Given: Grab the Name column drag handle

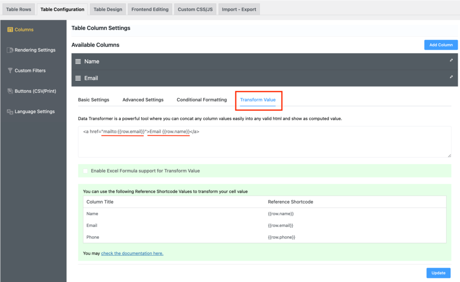Looking at the screenshot, I should pos(78,61).
